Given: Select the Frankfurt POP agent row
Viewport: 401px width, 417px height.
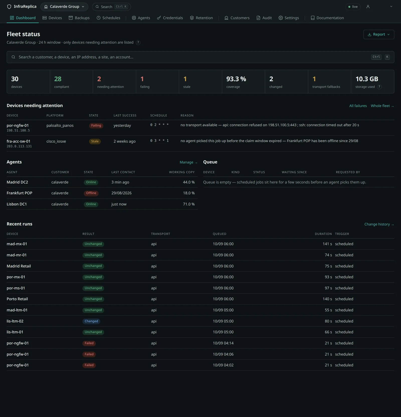Looking at the screenshot, I should click(x=102, y=193).
